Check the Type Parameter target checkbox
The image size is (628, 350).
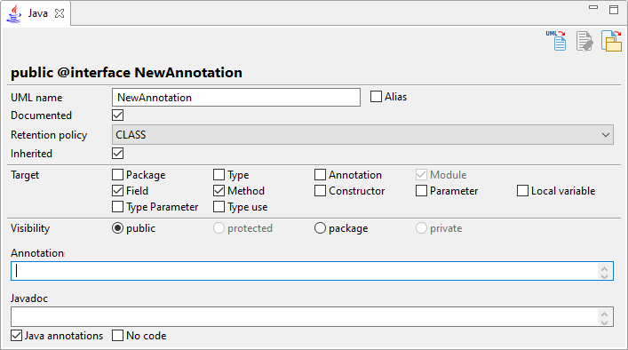[x=118, y=207]
